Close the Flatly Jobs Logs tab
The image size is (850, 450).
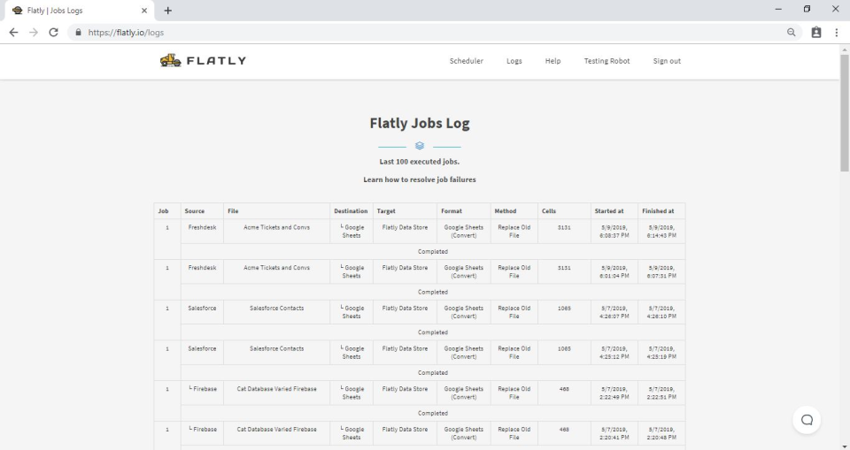[144, 11]
